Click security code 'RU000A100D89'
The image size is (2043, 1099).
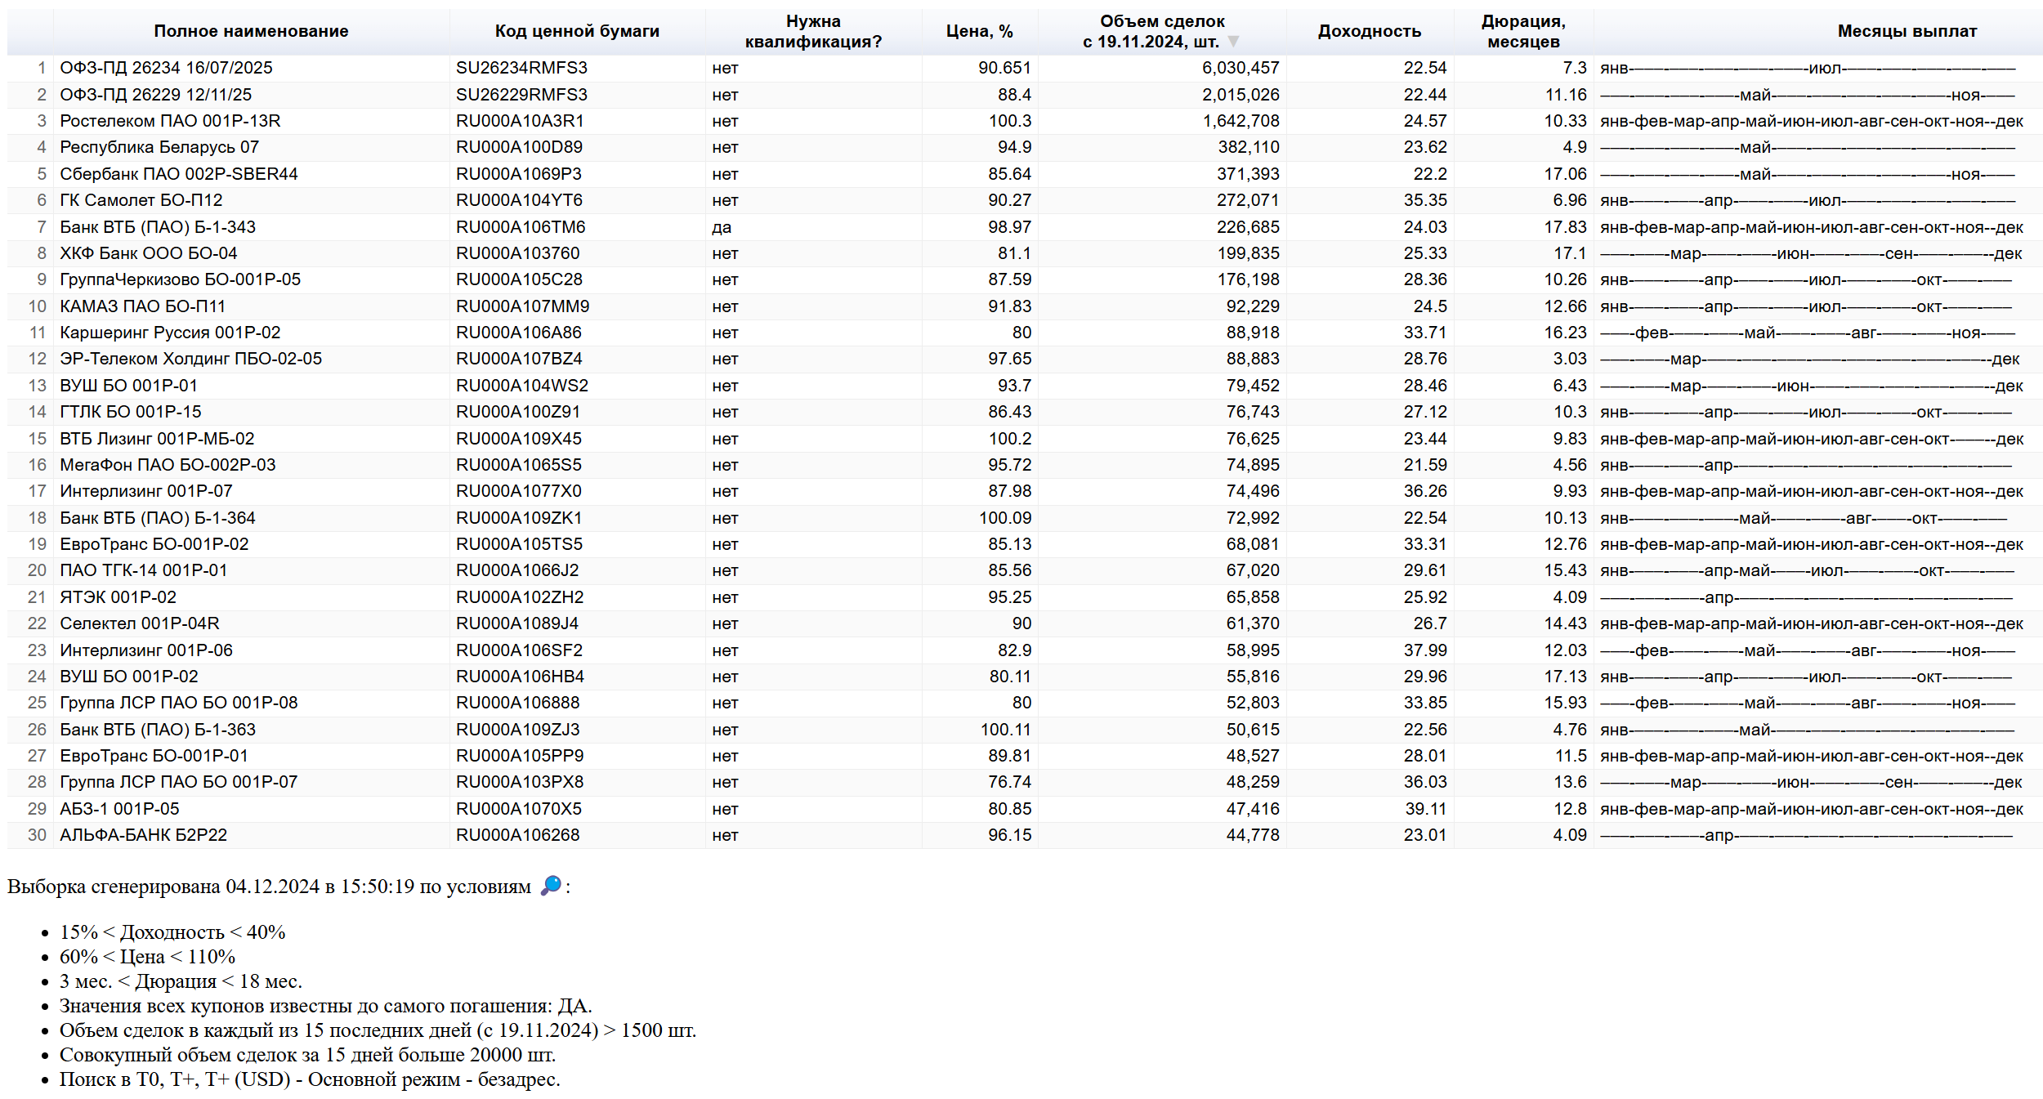coord(519,147)
